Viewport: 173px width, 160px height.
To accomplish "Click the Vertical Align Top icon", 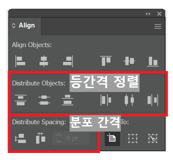I will click(x=106, y=61).
